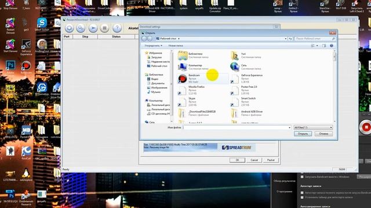371x208 pixels.
Task: Click the double-gear settings icon in ResearchDownload toolbar
Action: [81, 28]
